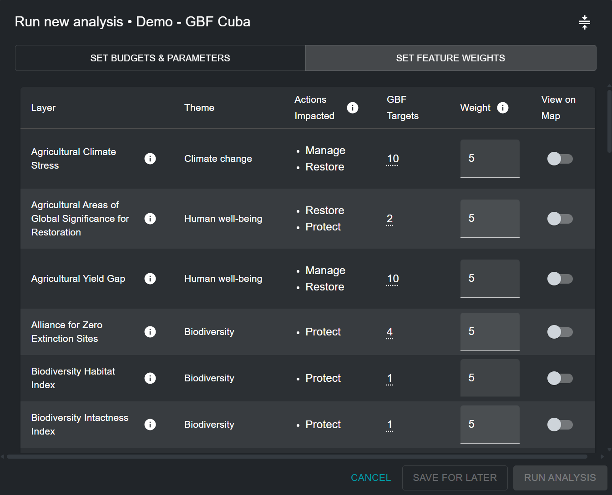Show info for Agricultural Yield Gap layer
The height and width of the screenshot is (495, 612).
click(150, 279)
